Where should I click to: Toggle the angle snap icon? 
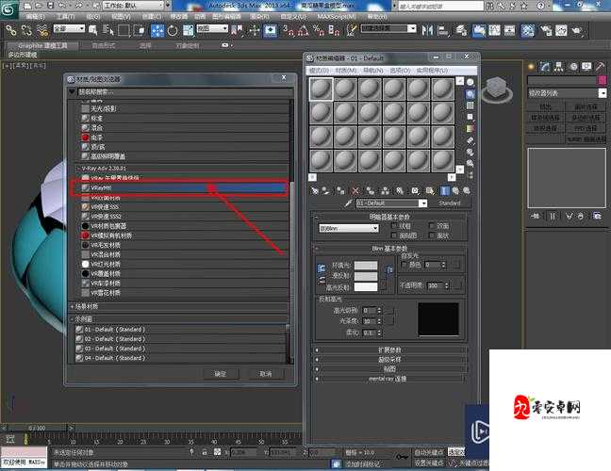pyautogui.click(x=304, y=30)
